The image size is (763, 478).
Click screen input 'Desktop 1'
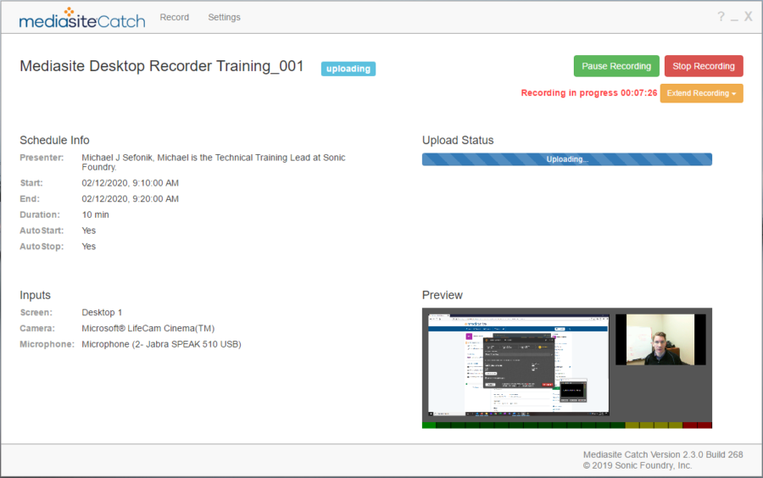(x=102, y=312)
